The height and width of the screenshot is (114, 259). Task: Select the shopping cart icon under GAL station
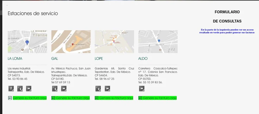[x=64, y=89]
